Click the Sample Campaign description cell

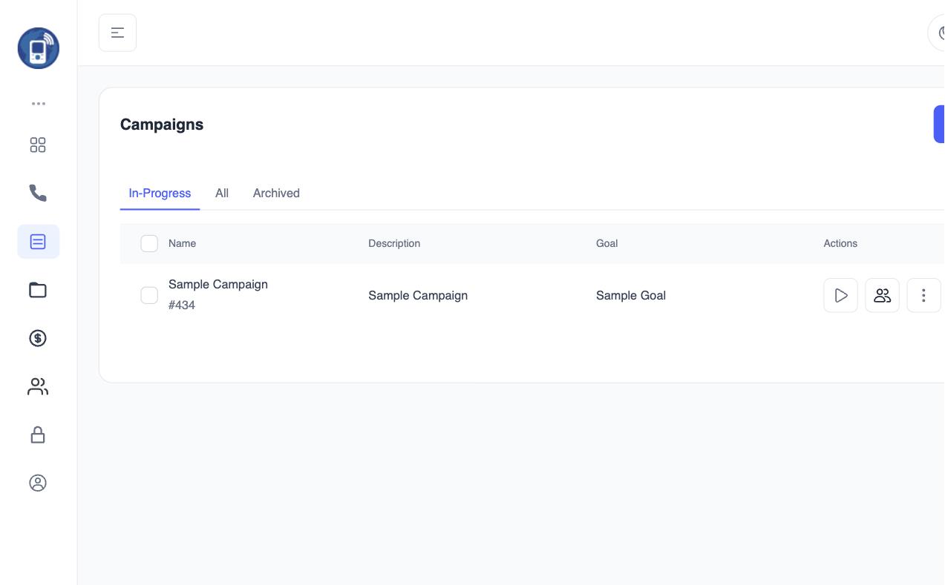pyautogui.click(x=418, y=295)
